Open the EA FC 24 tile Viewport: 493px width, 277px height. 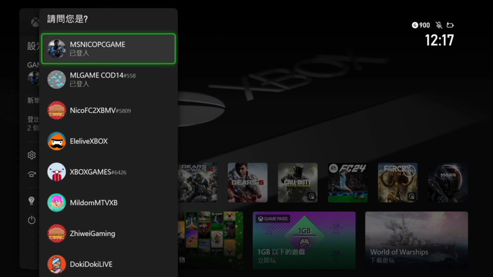click(348, 183)
